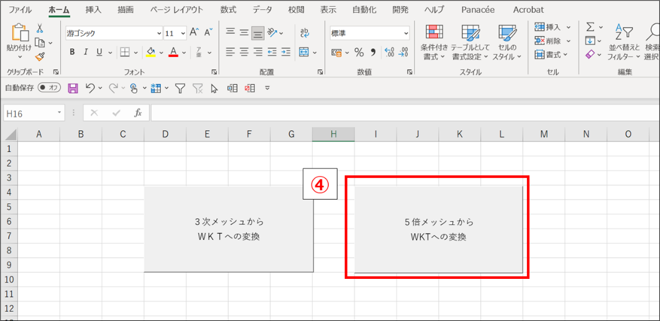660x321 pixels.
Task: Open セルのスタイル cell styles
Action: click(506, 42)
